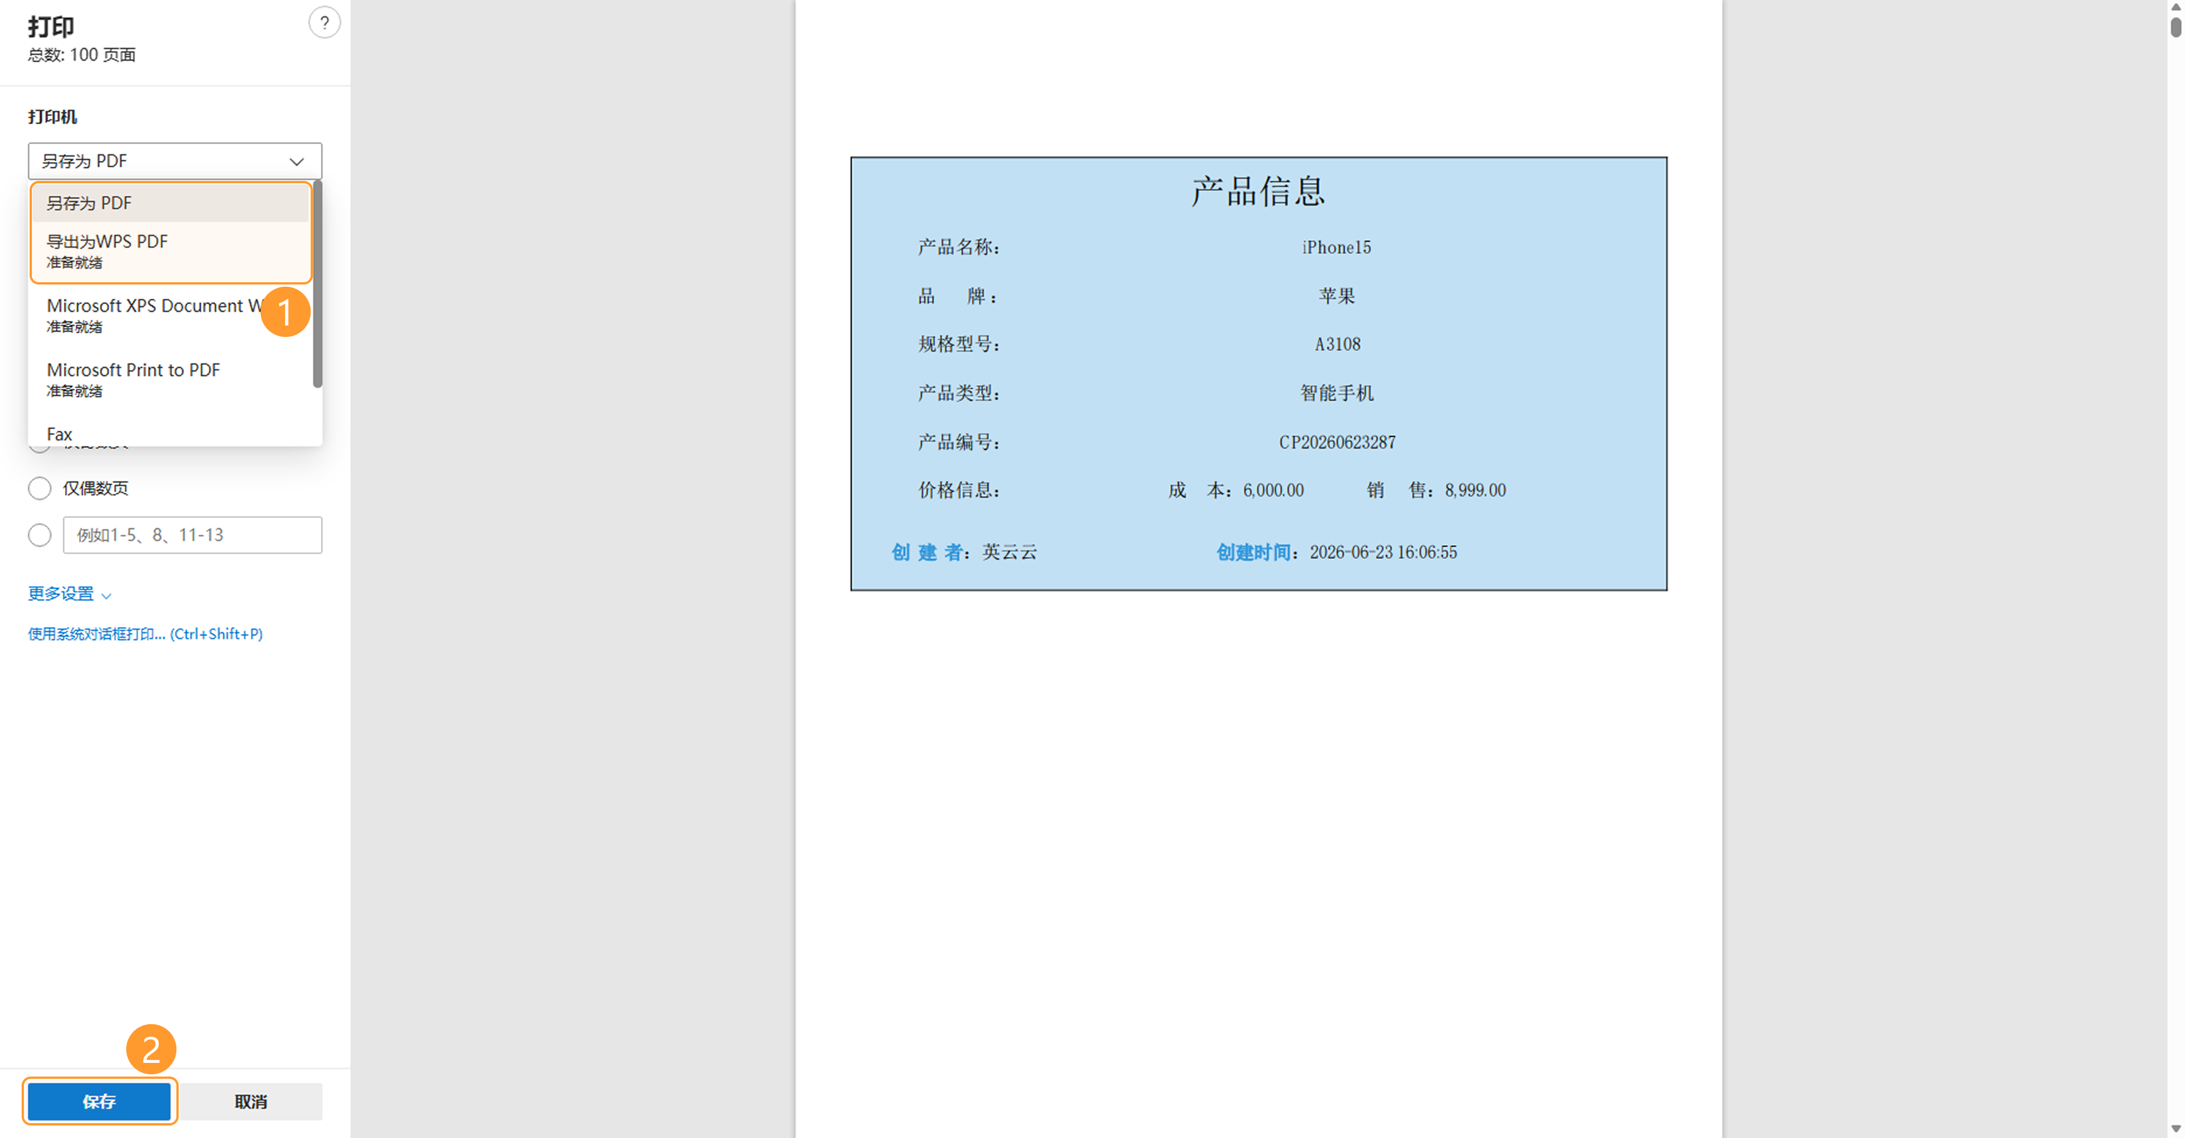Expand 更多设置 options

[x=69, y=593]
